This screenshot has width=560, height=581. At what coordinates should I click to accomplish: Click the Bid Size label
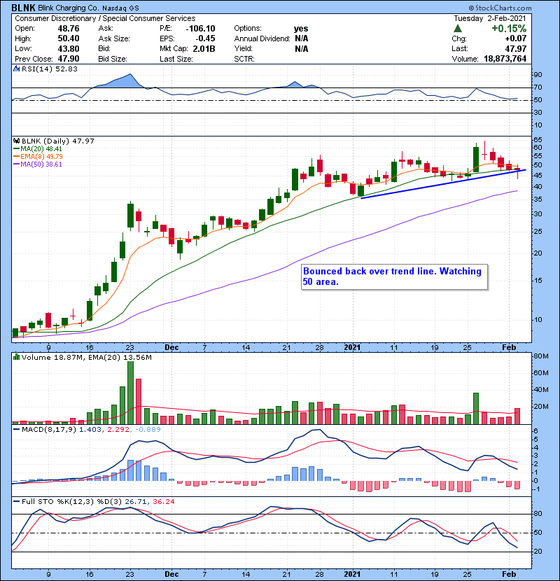pos(112,59)
